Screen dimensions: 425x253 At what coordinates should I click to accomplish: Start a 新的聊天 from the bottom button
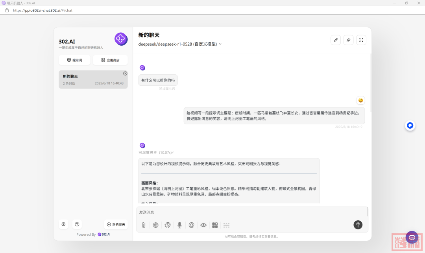point(116,224)
